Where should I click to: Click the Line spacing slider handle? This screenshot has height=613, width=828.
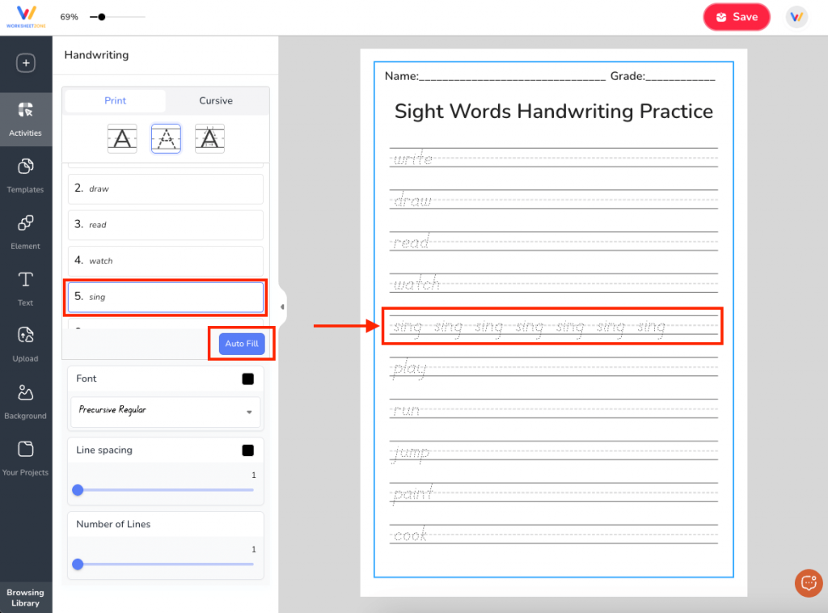point(78,490)
